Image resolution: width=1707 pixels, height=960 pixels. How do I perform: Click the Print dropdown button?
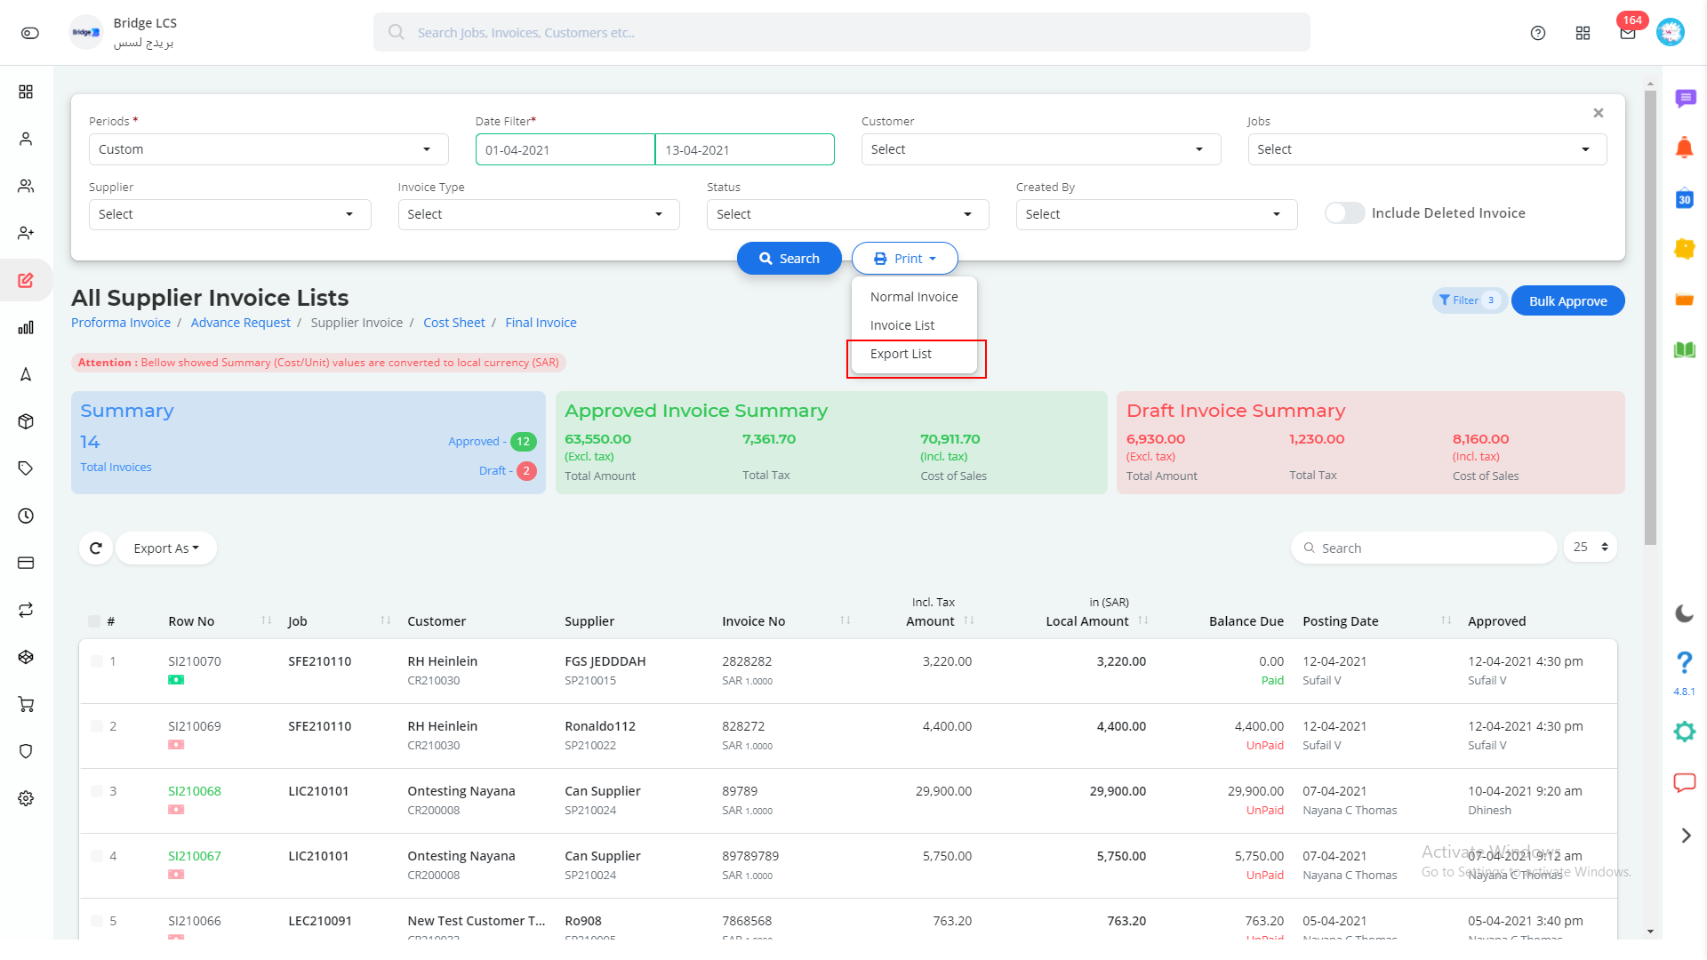[905, 259]
